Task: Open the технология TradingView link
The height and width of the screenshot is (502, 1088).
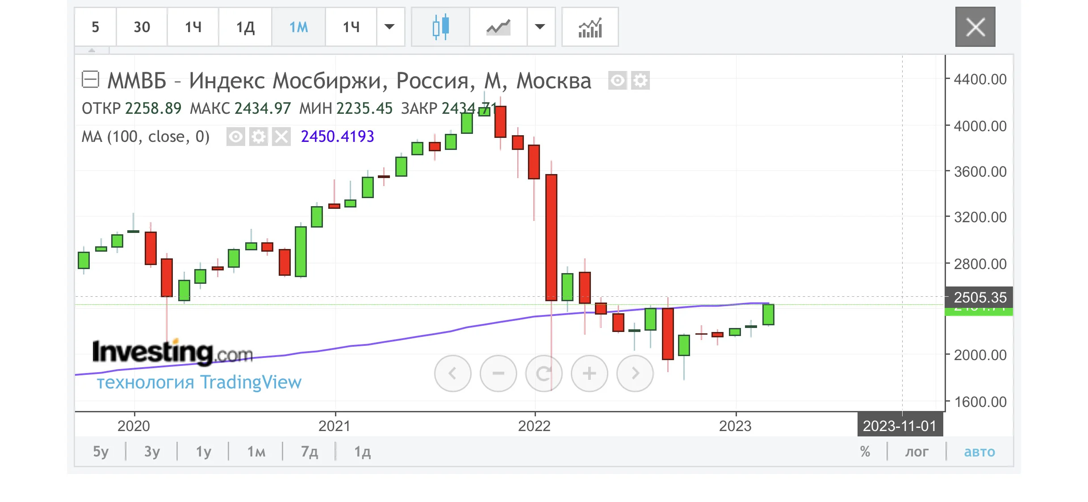Action: point(199,382)
